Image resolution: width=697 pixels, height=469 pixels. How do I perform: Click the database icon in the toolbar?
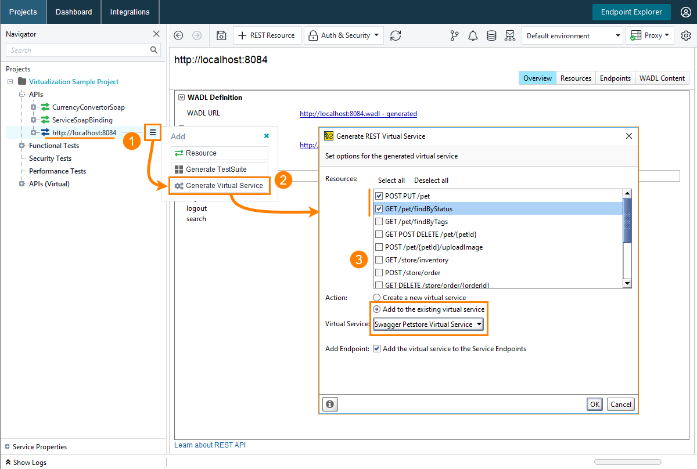pyautogui.click(x=491, y=35)
